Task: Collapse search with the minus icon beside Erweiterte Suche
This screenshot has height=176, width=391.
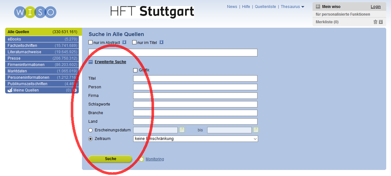Action: click(x=91, y=62)
